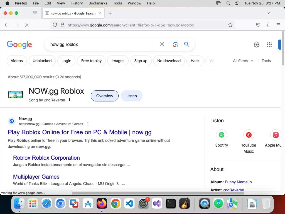The image size is (285, 214).
Task: Open tracking protection shield icon
Action: [55, 25]
